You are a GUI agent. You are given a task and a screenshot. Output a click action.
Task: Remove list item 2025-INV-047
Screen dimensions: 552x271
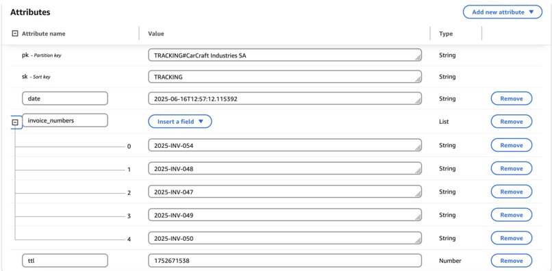[511, 192]
